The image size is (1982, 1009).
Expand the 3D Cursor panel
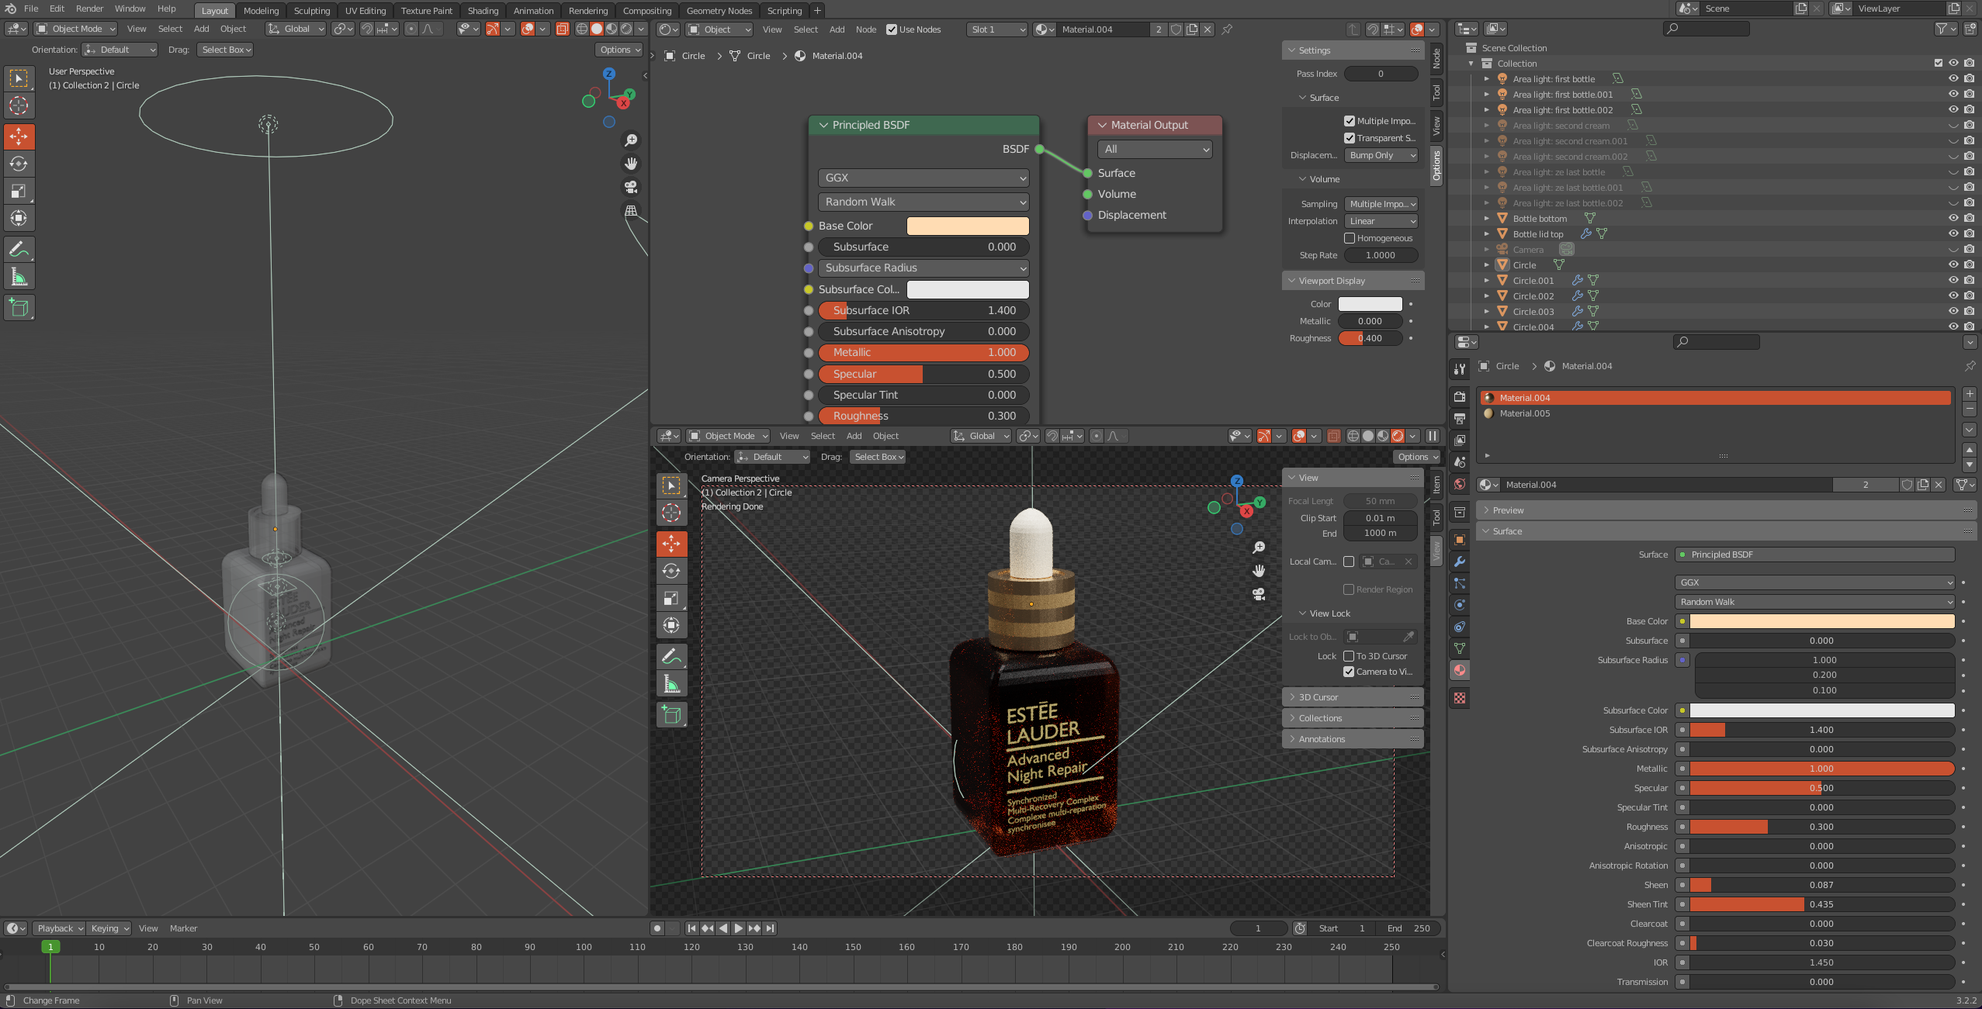1353,697
